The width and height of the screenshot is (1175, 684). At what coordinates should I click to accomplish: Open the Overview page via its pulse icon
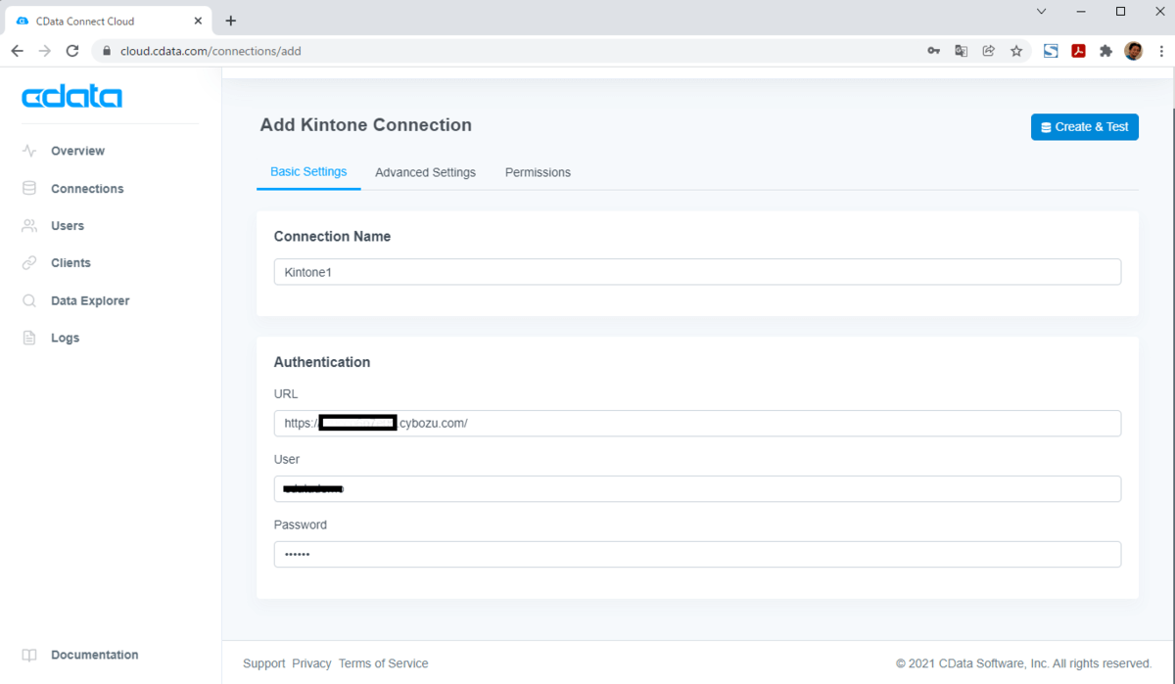click(x=29, y=151)
